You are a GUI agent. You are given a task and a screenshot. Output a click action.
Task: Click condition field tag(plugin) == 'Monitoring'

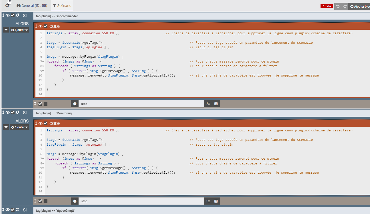[201, 113]
